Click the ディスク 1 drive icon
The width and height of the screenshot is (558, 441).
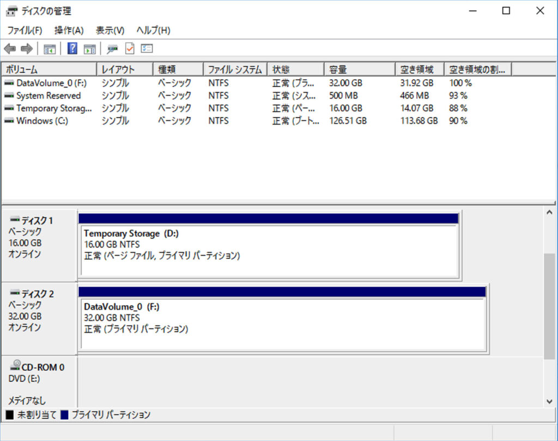pos(15,219)
